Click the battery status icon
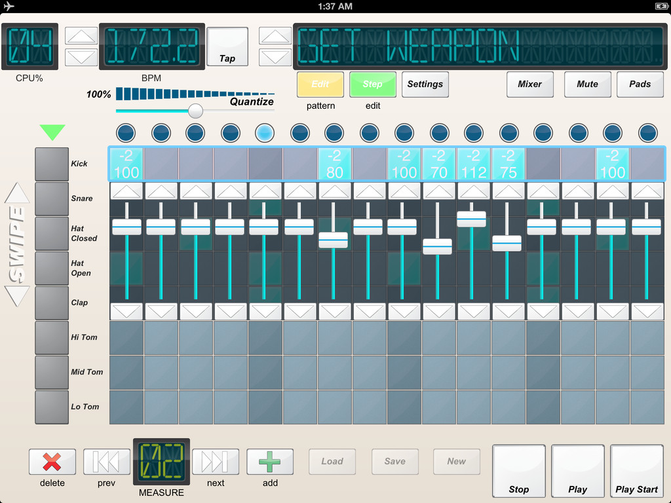671x503 pixels. [661, 6]
